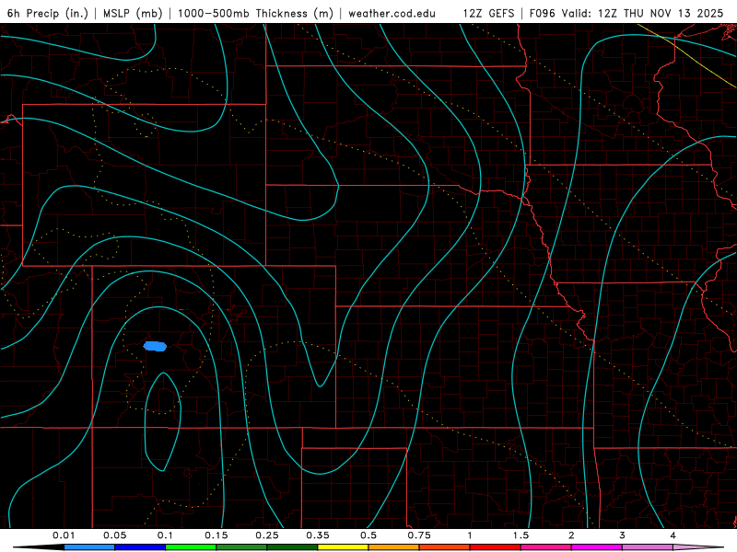The image size is (737, 552).
Task: Click the 0.05 legend value
Action: pos(114,535)
